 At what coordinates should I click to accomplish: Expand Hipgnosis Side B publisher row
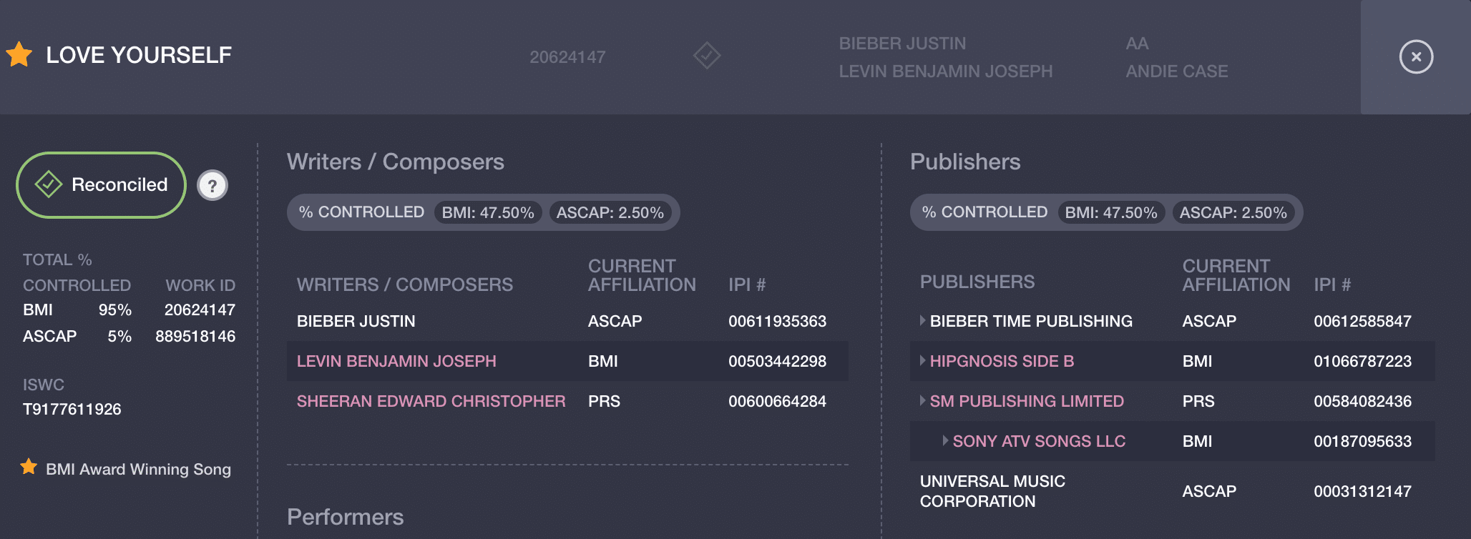pyautogui.click(x=923, y=361)
